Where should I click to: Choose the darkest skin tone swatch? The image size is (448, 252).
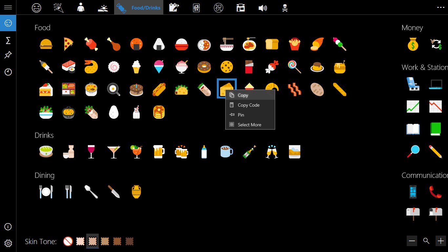(129, 241)
